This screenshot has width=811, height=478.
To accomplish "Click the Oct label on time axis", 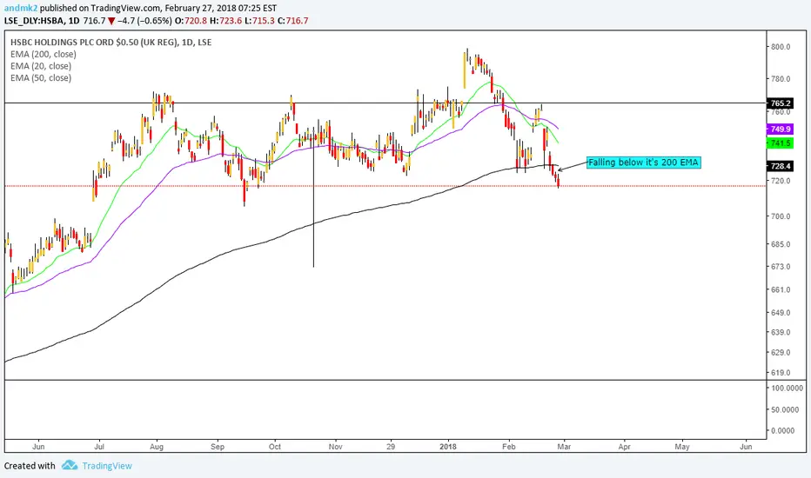I will click(x=275, y=447).
